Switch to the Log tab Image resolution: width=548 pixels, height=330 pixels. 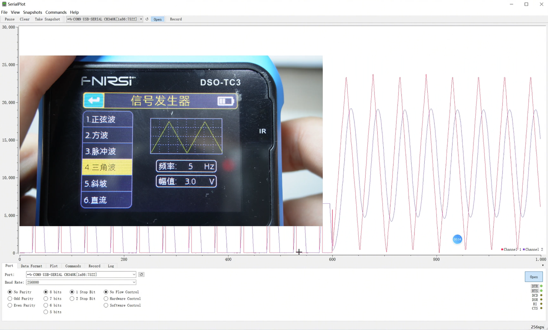pos(111,266)
